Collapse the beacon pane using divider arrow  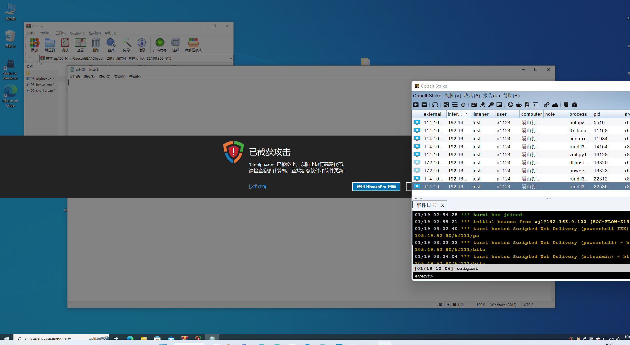click(415, 198)
